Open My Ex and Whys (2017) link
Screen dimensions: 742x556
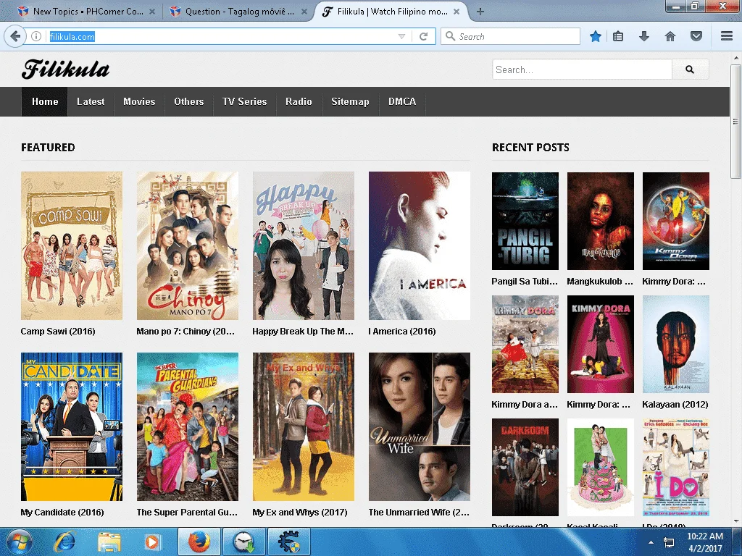[300, 513]
